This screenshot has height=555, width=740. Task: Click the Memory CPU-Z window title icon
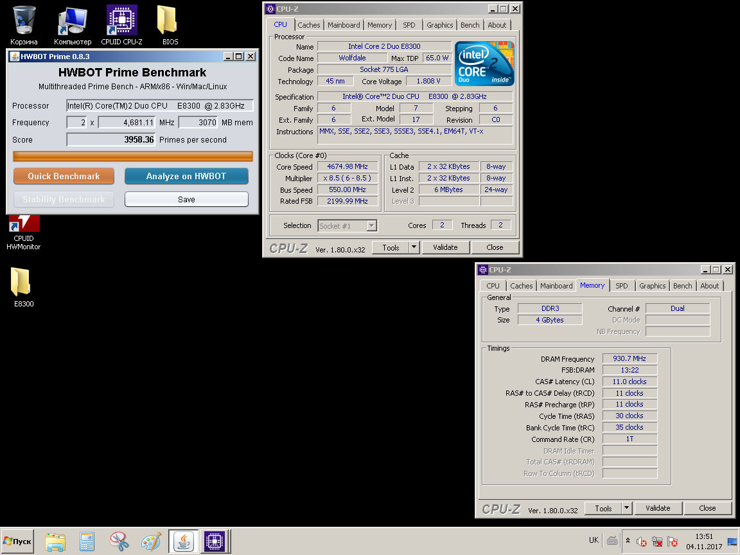click(483, 270)
